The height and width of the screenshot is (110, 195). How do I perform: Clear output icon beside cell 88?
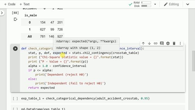pos(16,19)
